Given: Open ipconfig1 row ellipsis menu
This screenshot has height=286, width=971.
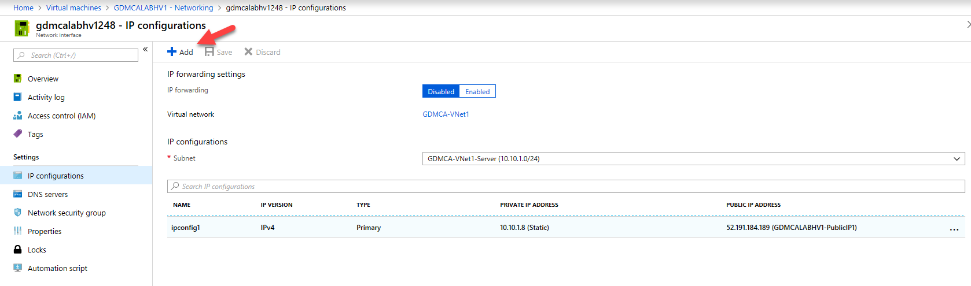Looking at the screenshot, I should [954, 229].
